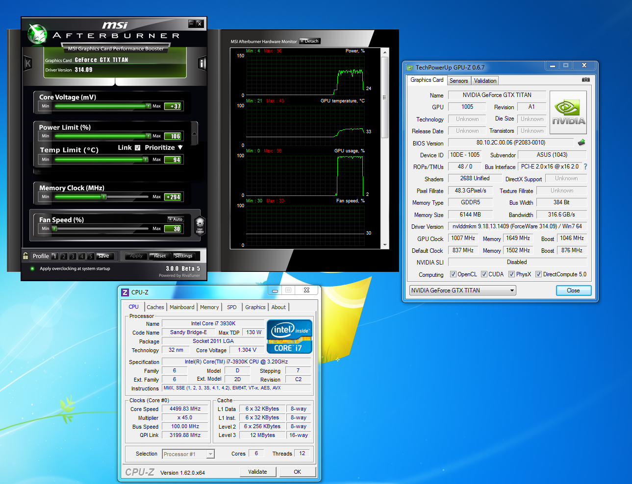This screenshot has width=632, height=484.
Task: Open the Mainboard tab in CPU-Z
Action: [x=182, y=307]
